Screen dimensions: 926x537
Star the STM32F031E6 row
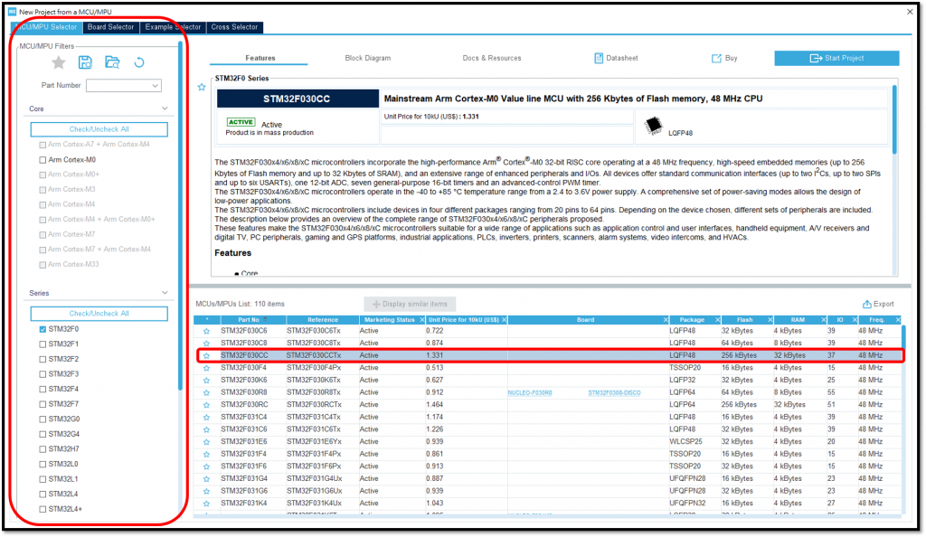click(x=207, y=443)
